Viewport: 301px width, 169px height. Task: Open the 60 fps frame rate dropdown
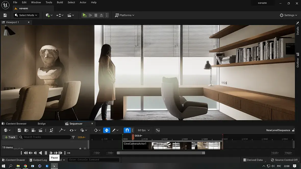point(144,130)
